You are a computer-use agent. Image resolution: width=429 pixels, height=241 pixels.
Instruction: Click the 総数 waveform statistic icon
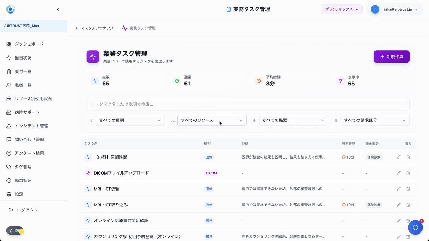click(x=95, y=81)
